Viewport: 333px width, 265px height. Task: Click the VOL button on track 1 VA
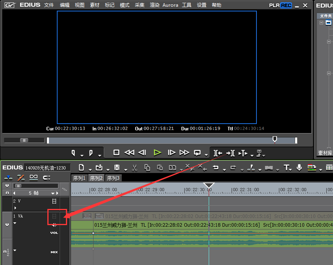(54, 233)
